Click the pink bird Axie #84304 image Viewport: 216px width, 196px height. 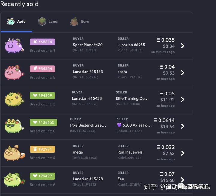click(x=14, y=72)
